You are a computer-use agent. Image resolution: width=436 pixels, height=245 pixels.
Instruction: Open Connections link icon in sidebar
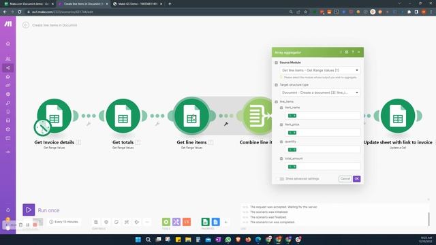[8, 85]
